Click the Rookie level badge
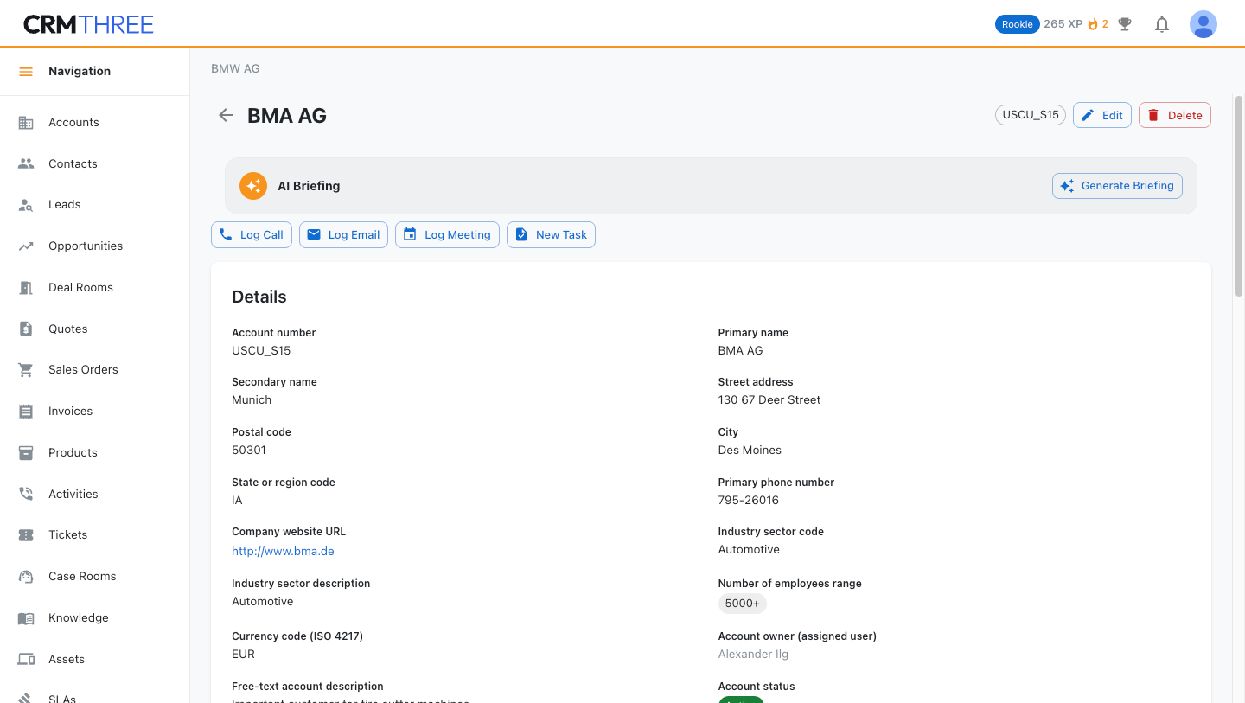 (x=1018, y=24)
